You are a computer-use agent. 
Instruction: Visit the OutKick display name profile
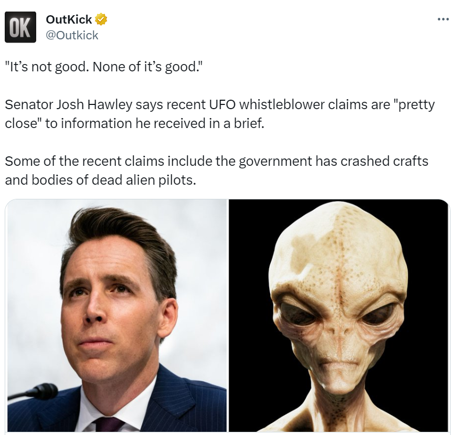[69, 19]
